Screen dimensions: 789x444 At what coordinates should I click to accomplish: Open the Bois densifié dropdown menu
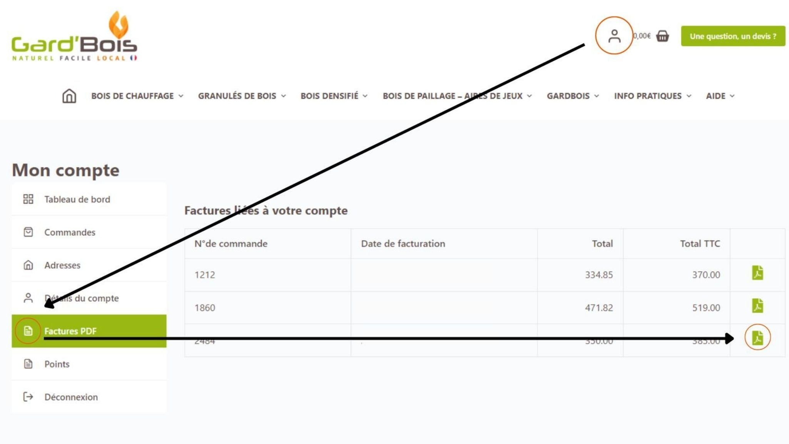click(334, 96)
